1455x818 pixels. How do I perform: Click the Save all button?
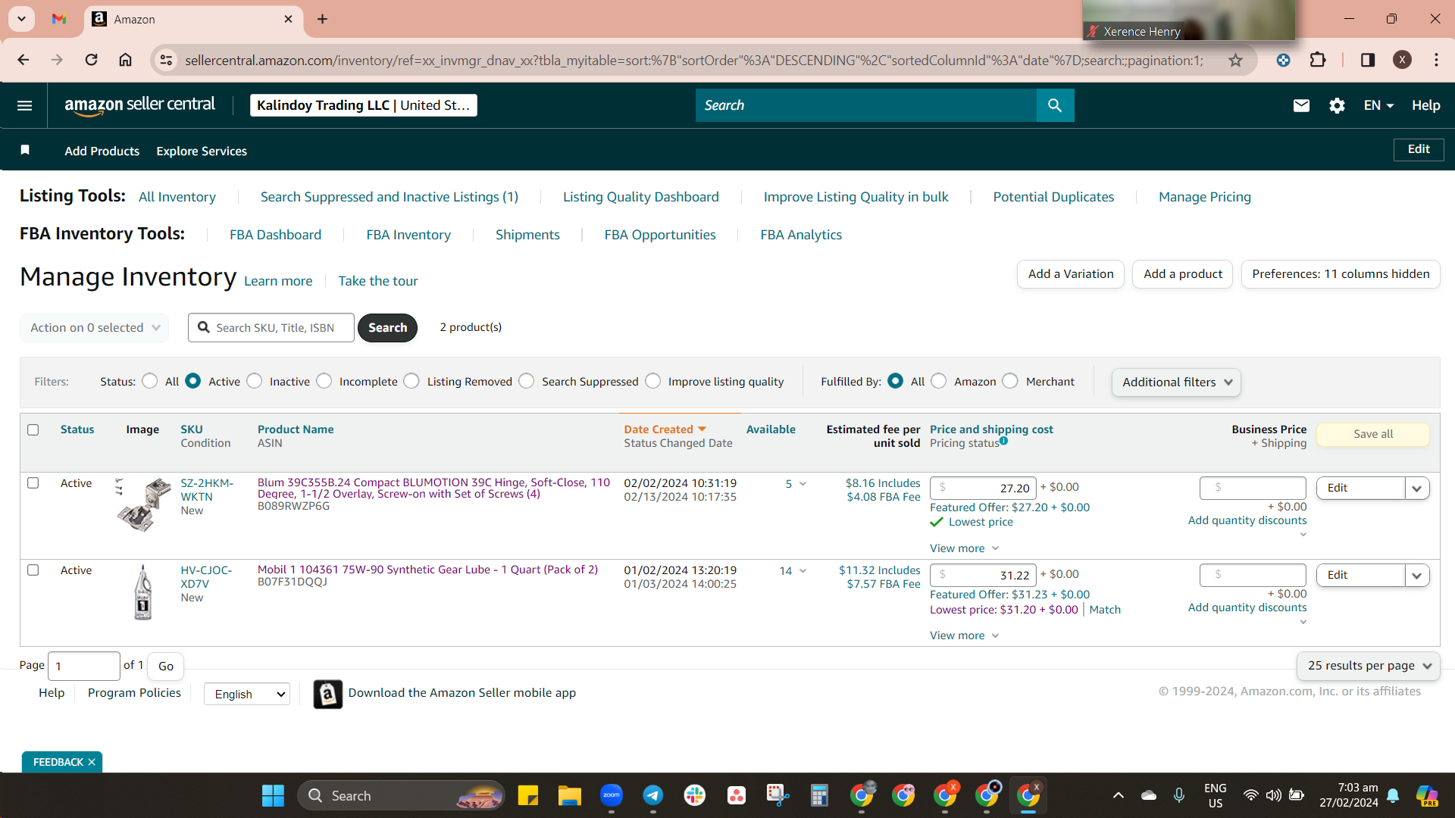(1373, 434)
